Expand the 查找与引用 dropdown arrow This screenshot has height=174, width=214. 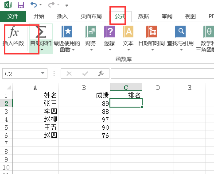point(181,50)
